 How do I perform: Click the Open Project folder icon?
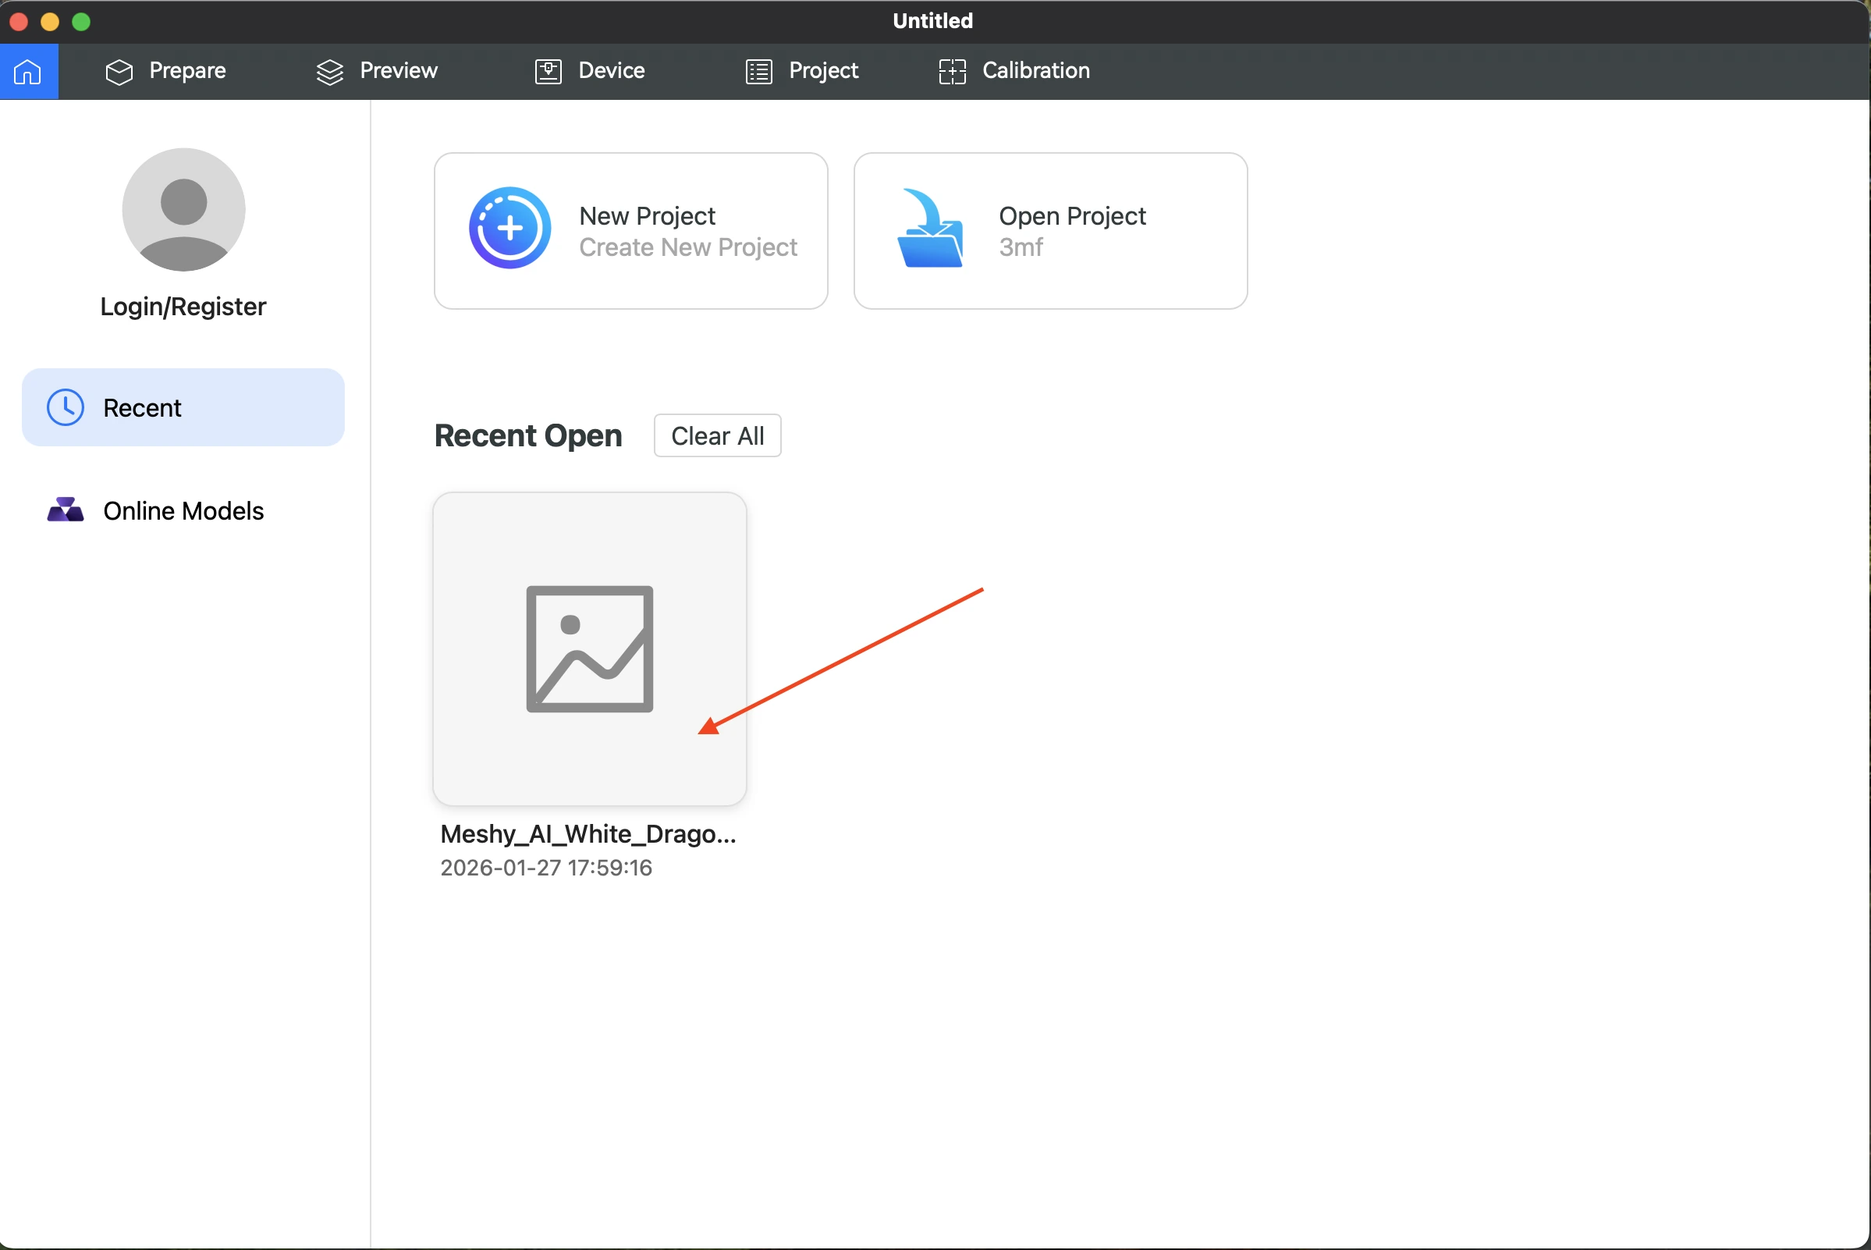pos(929,229)
